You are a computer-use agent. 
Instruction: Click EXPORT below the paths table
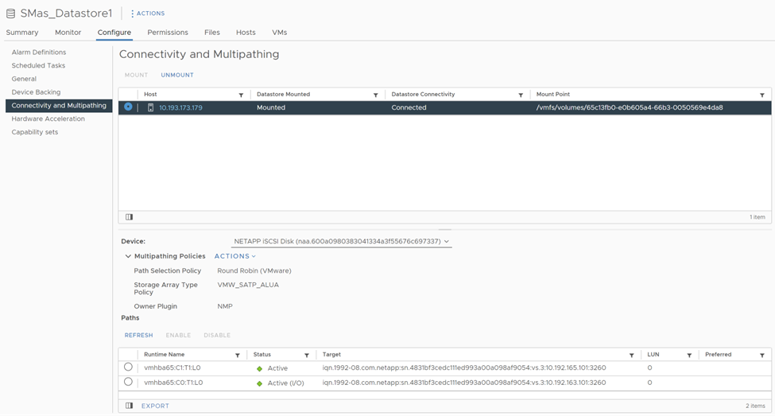pos(155,406)
